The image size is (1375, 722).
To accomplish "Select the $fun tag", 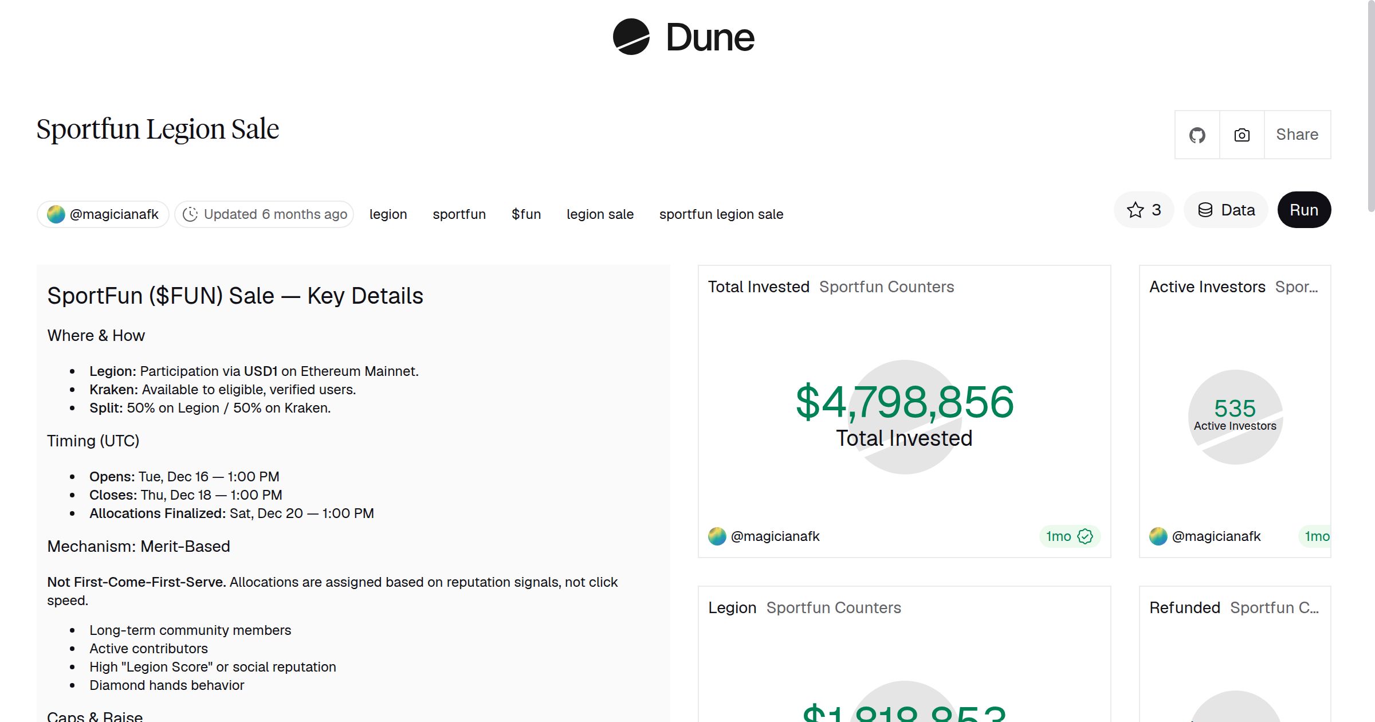I will (527, 214).
